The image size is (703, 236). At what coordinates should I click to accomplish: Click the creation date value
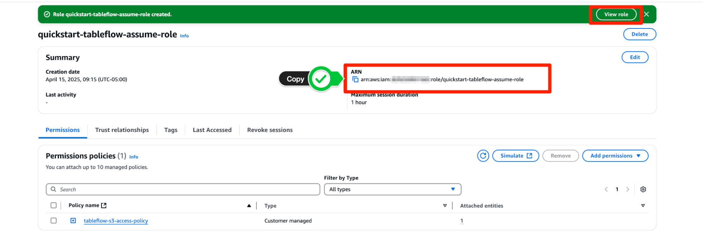click(86, 79)
